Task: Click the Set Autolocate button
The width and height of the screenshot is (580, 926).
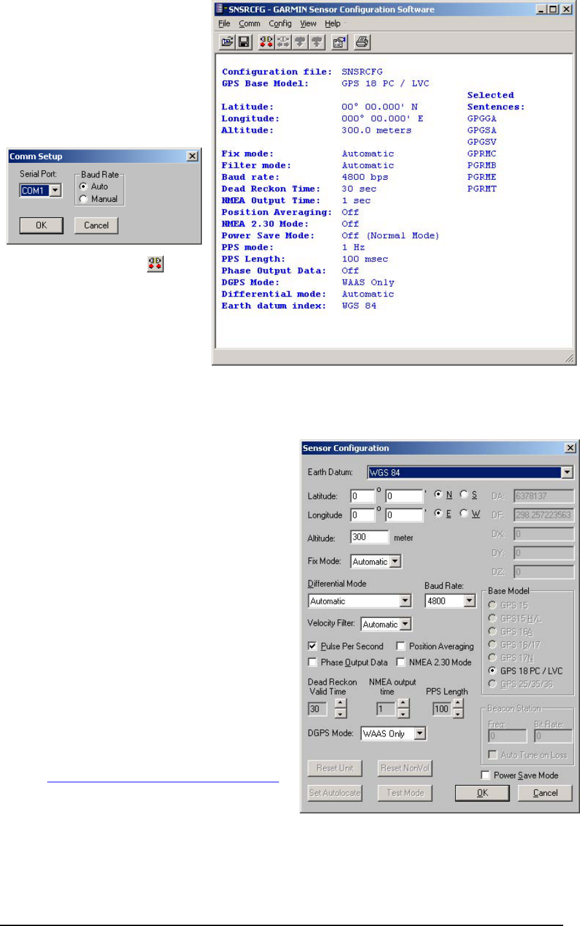Action: point(335,793)
